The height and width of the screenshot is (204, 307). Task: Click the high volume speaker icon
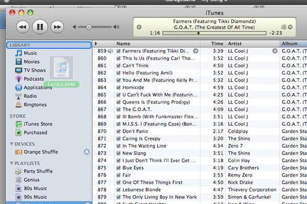pos(116,27)
